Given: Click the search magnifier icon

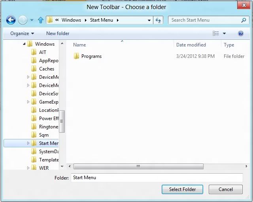Looking at the screenshot, I should 244,20.
